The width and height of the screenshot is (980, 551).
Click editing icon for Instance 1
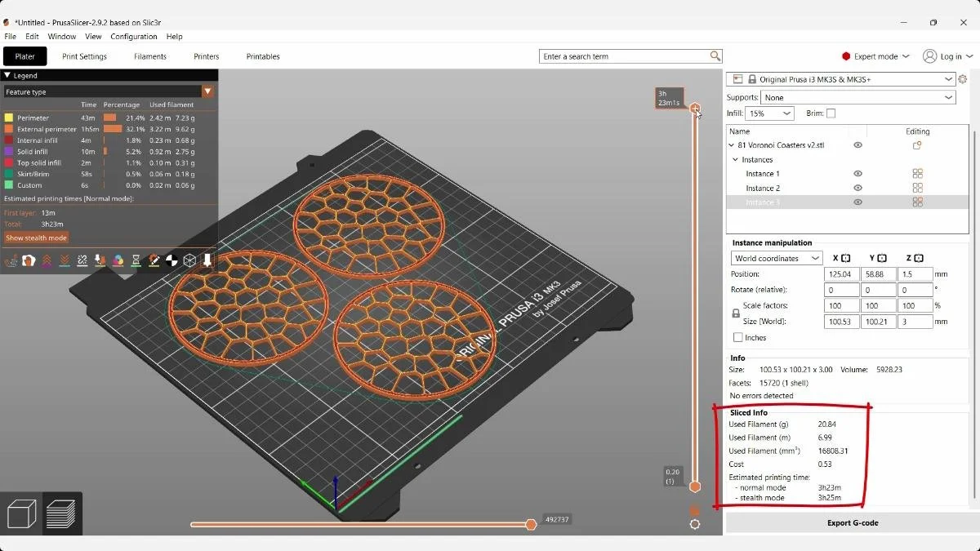click(917, 174)
